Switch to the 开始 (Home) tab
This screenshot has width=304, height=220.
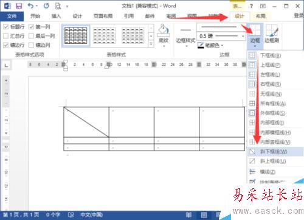coord(35,16)
